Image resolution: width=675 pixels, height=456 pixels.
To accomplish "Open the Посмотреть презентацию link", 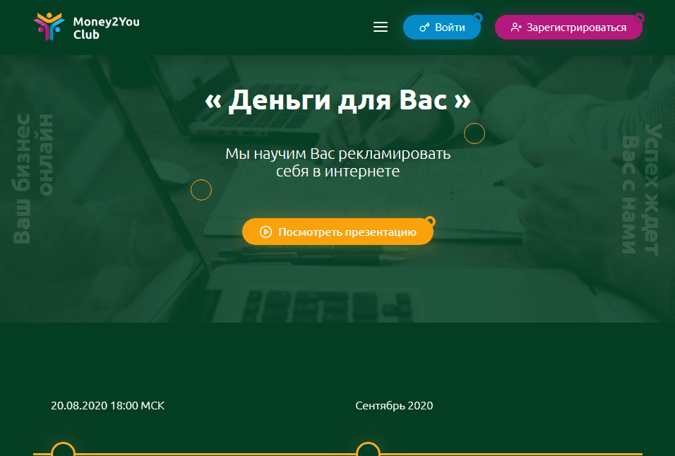I will (337, 231).
